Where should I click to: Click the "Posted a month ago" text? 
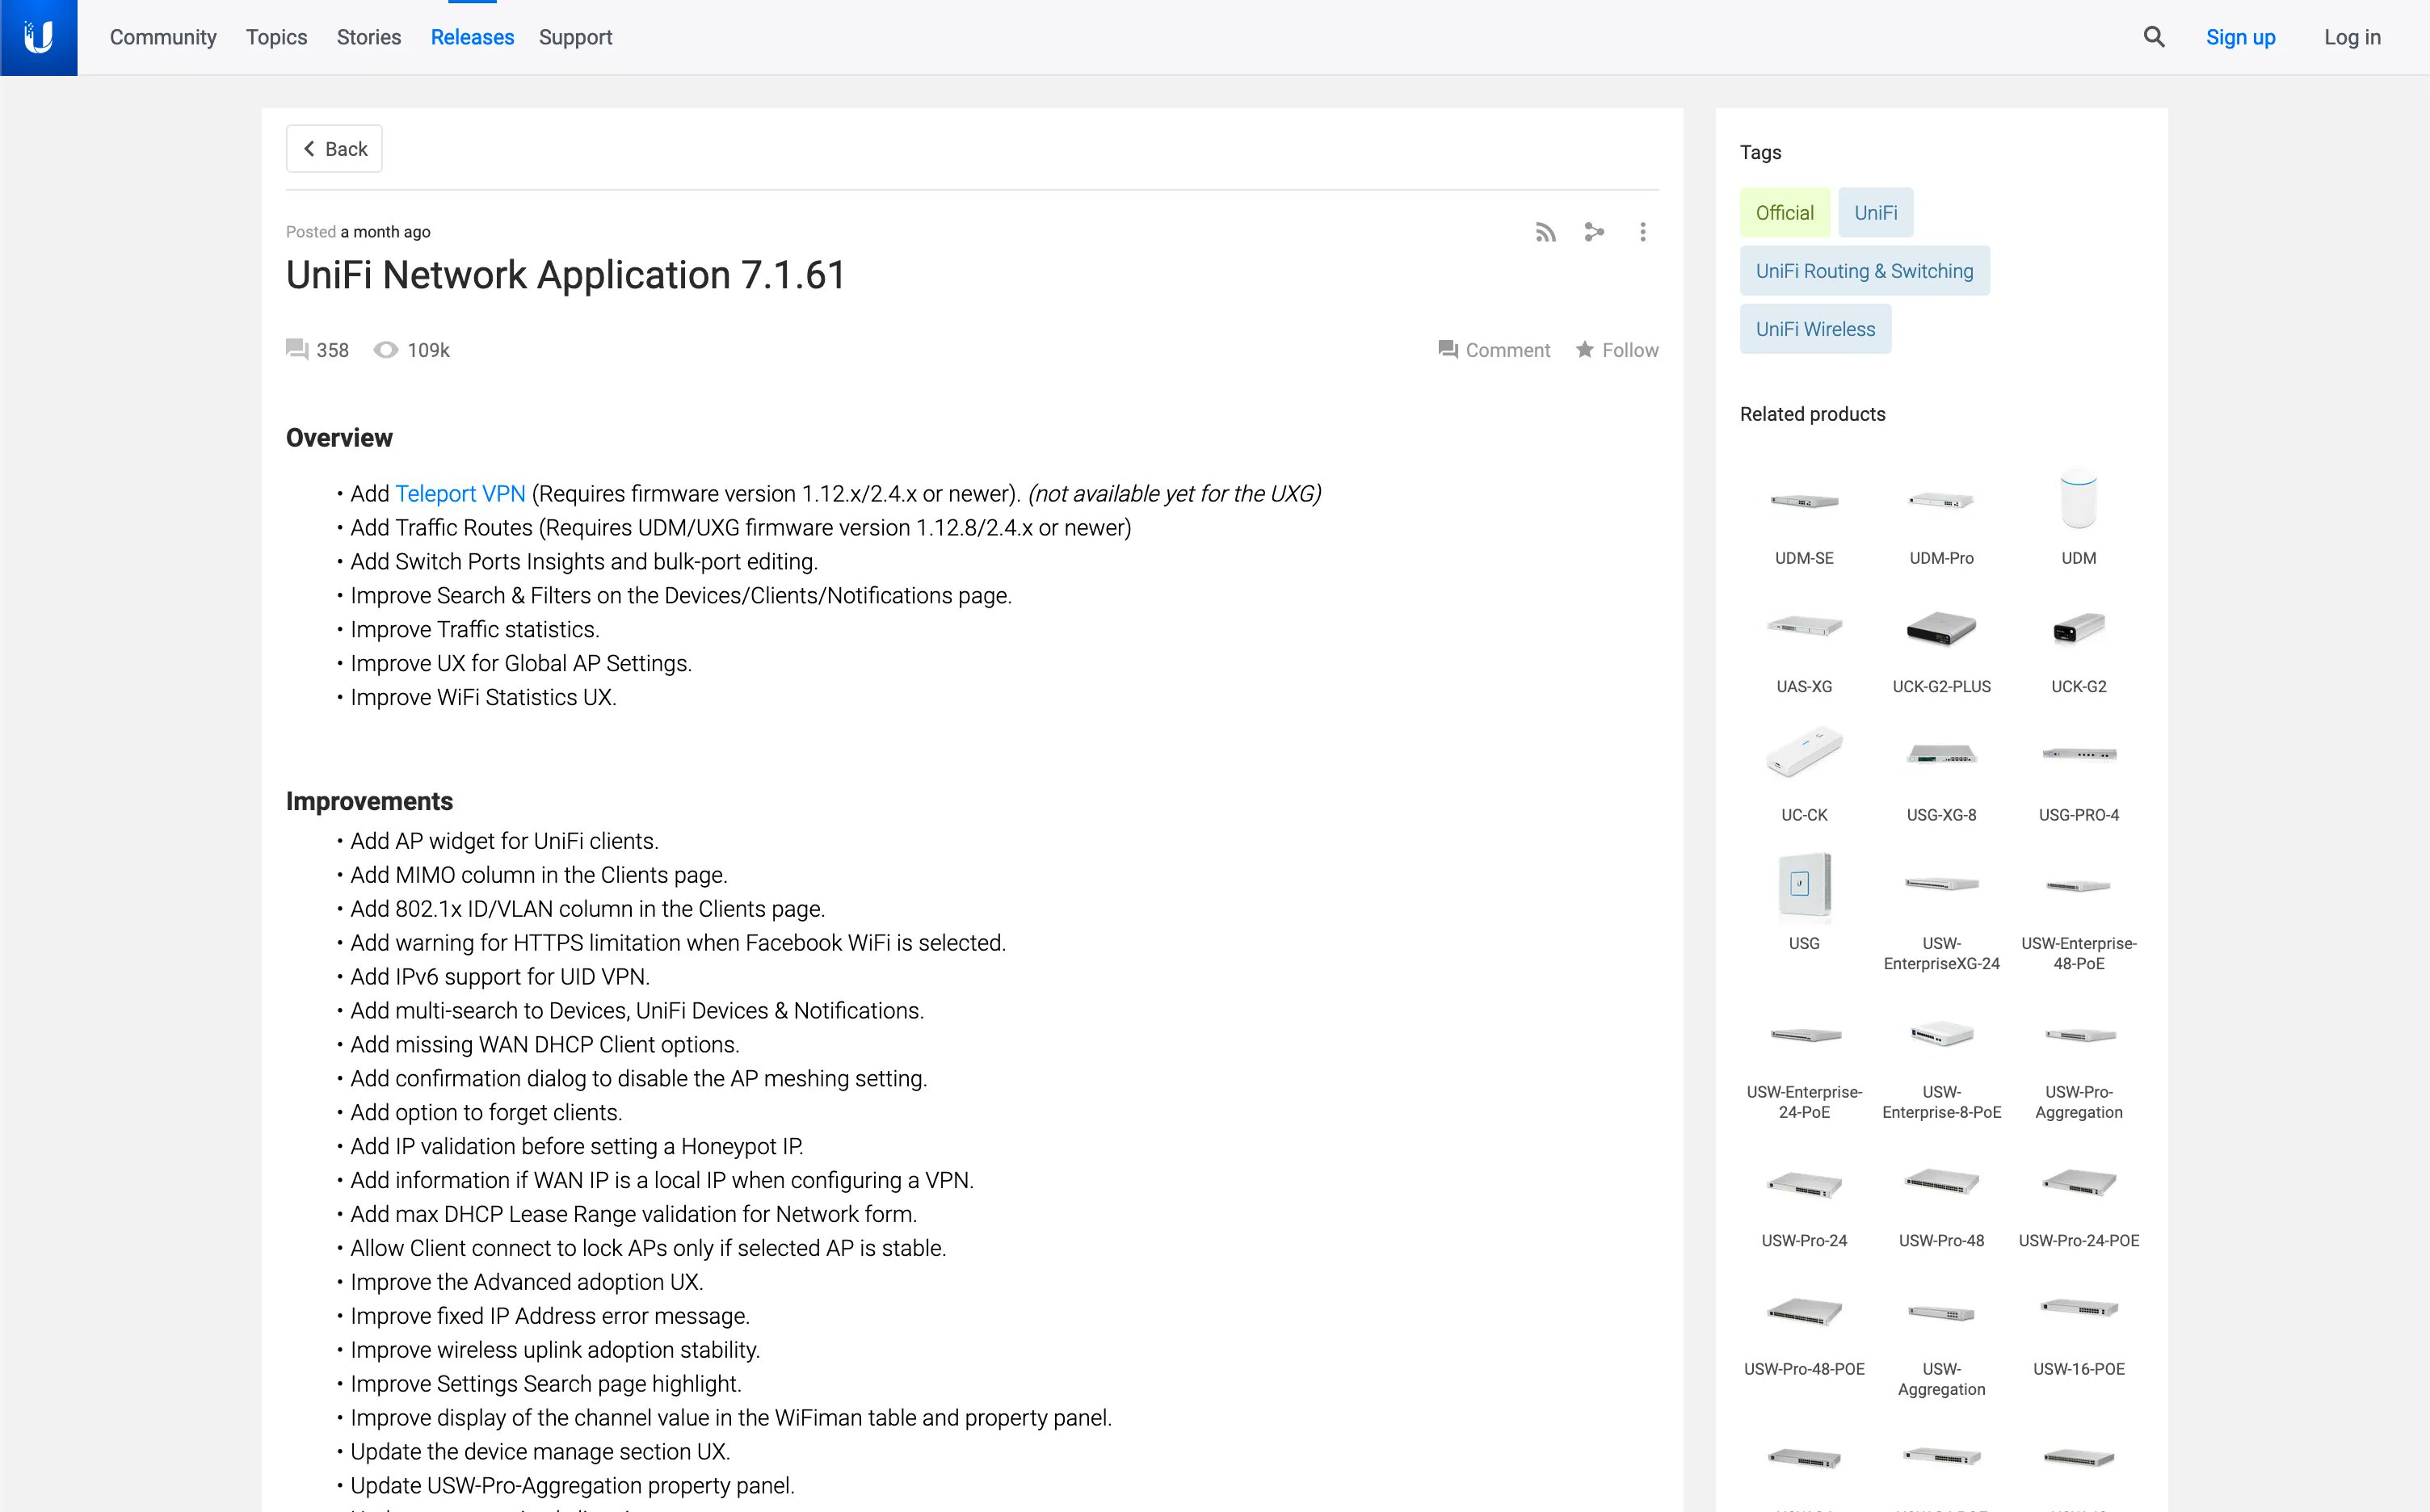point(358,232)
